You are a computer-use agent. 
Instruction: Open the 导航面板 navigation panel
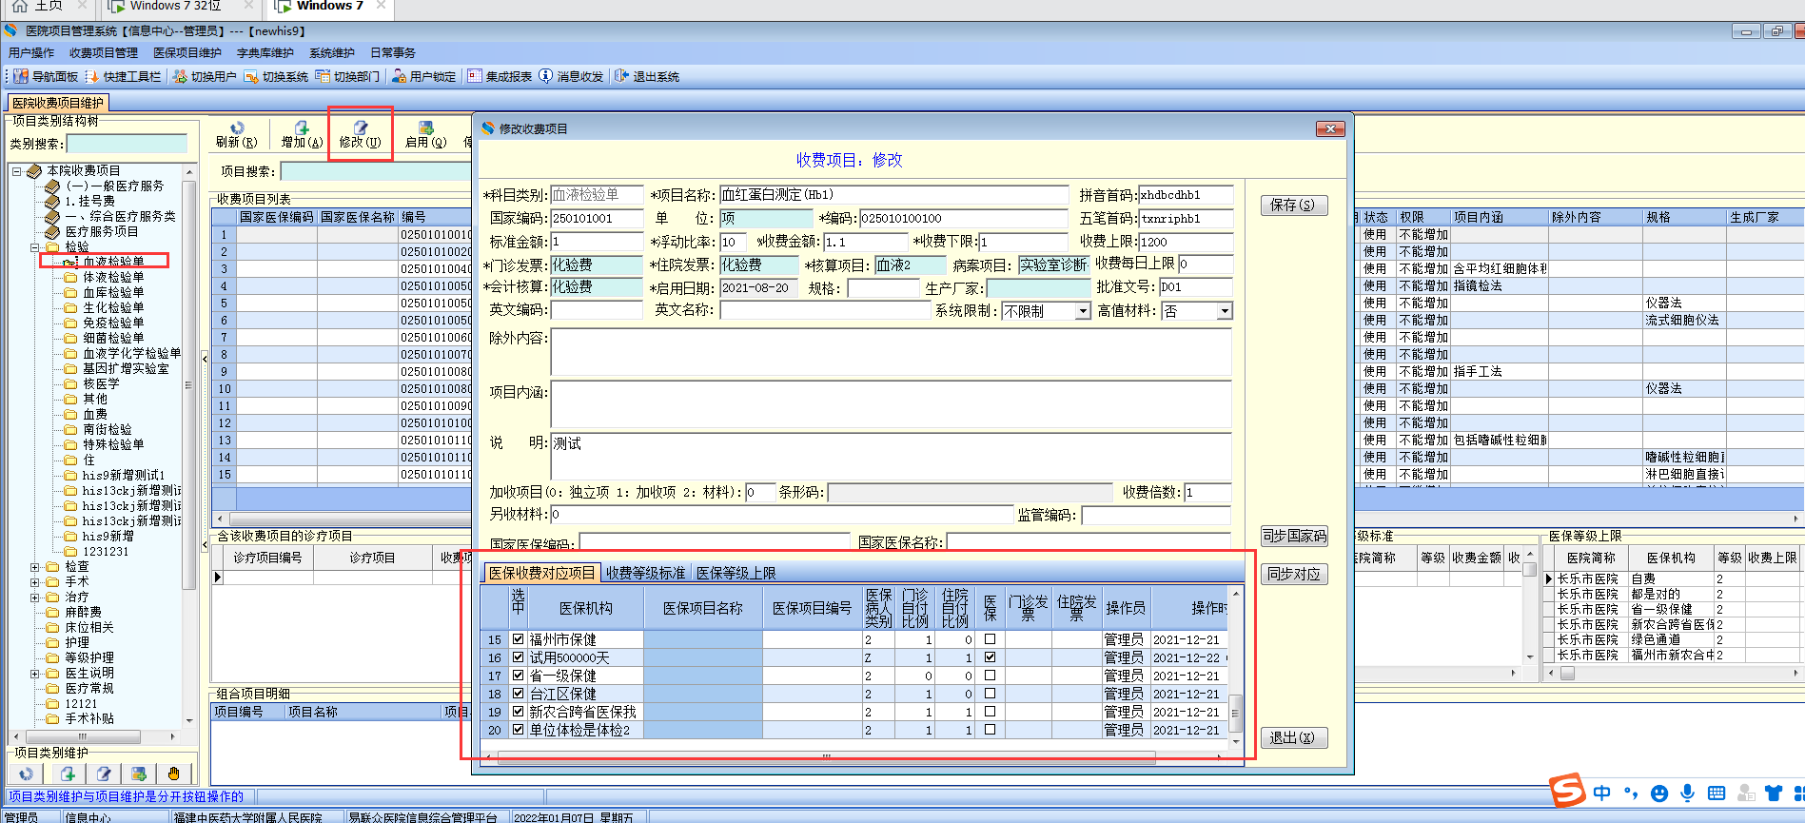pyautogui.click(x=46, y=77)
